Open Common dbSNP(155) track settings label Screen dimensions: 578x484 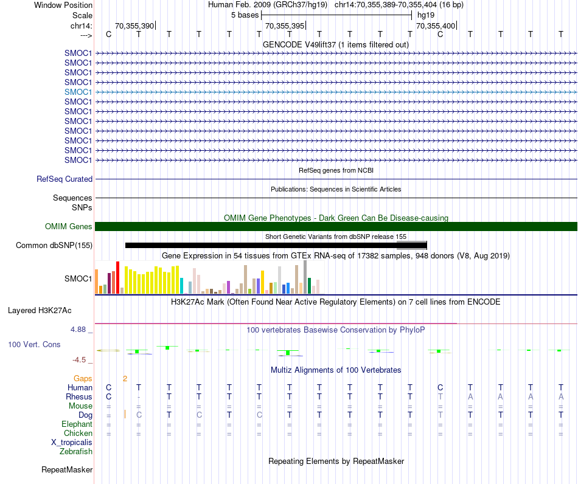coord(54,245)
